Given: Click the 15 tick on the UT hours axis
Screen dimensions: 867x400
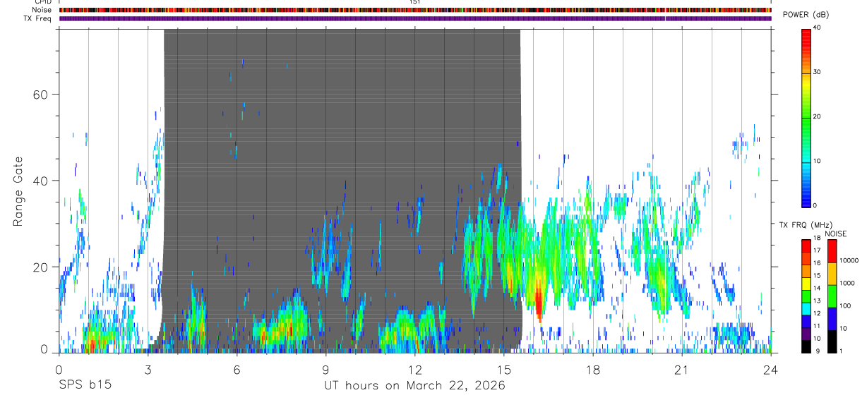Looking at the screenshot, I should (x=504, y=369).
